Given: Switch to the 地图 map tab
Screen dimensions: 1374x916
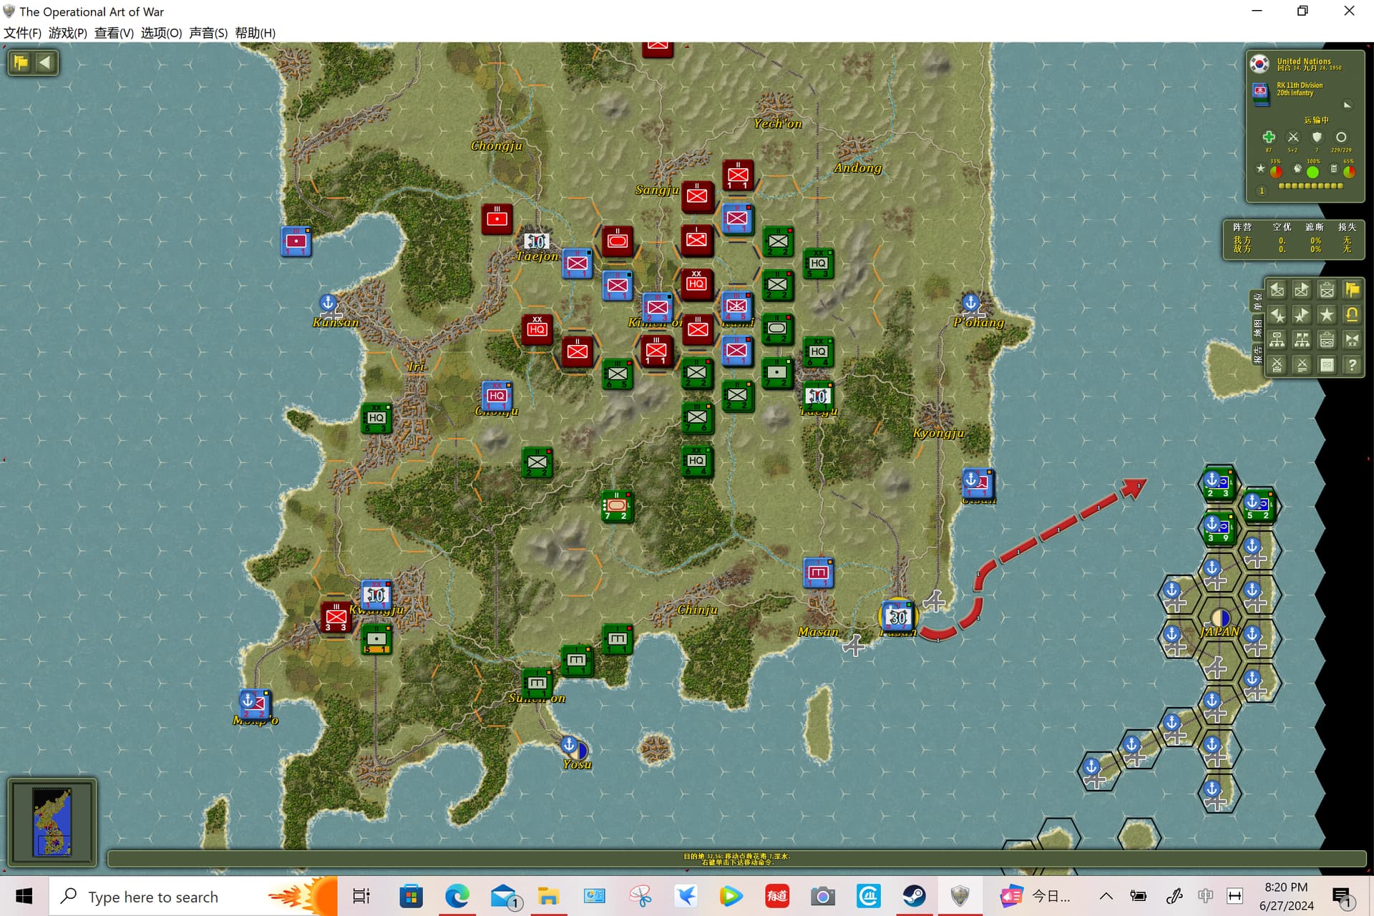Looking at the screenshot, I should pos(1257,328).
